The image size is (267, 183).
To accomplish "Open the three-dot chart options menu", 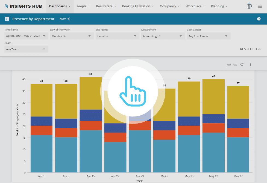I will point(250,65).
